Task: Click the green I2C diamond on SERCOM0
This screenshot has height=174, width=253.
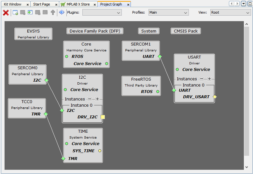Action: point(46,80)
